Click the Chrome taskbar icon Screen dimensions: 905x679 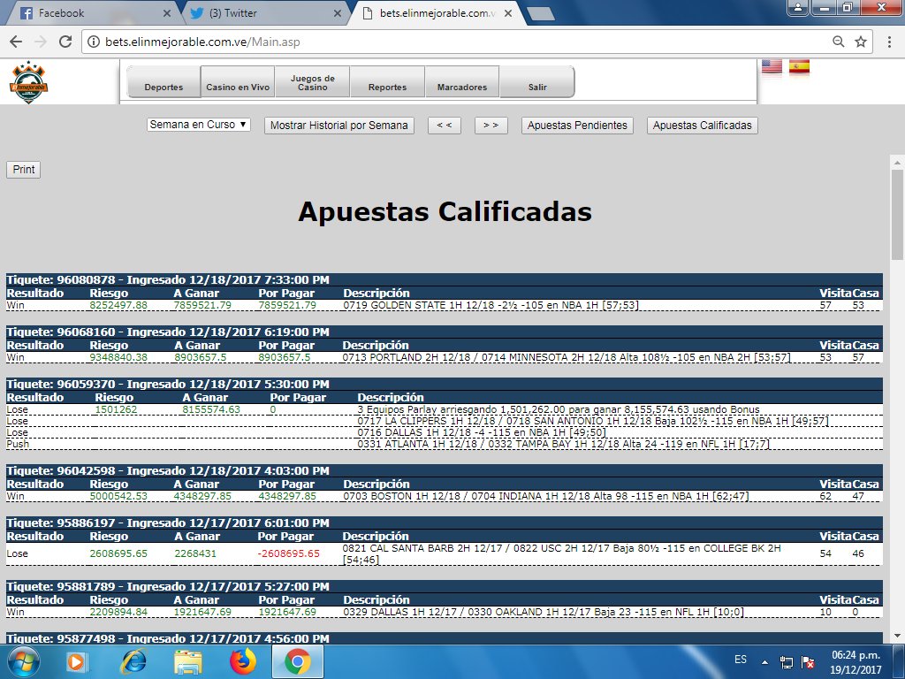(297, 661)
